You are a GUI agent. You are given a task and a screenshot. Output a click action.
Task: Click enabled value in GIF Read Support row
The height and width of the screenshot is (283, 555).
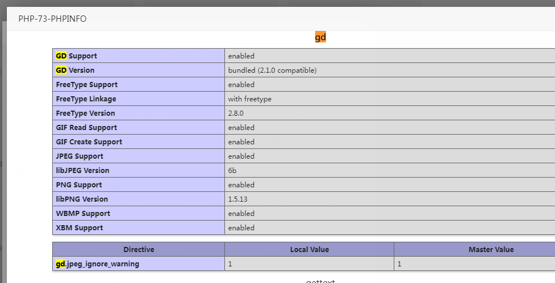(241, 128)
